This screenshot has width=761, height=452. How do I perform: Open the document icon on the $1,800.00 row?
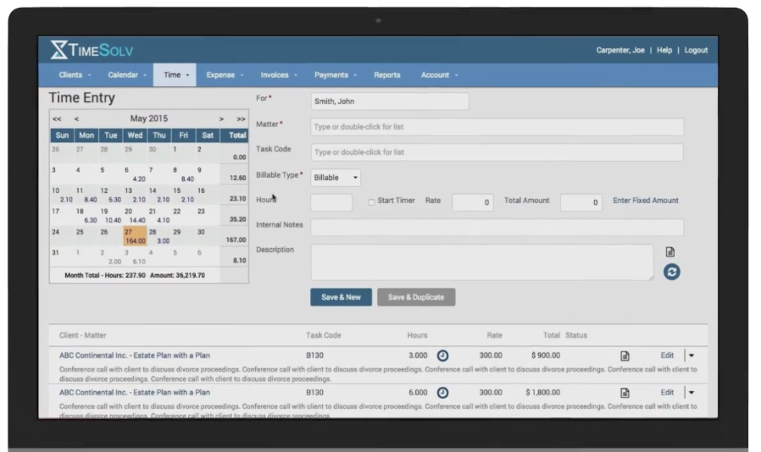point(625,393)
